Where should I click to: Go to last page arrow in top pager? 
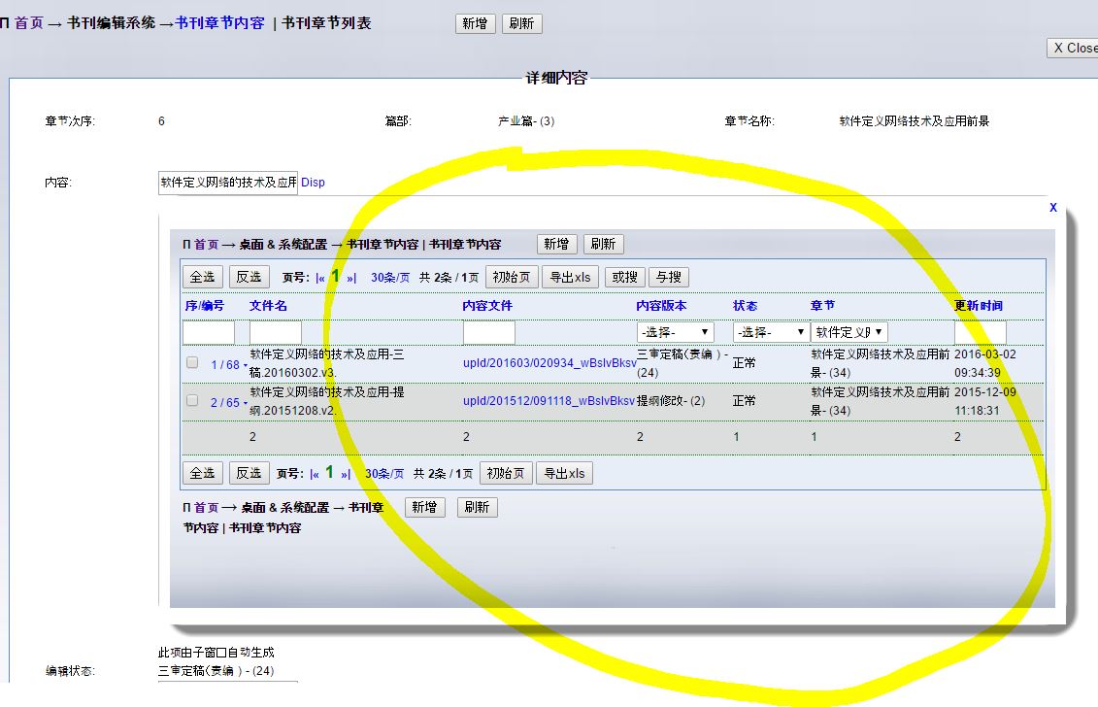click(351, 278)
